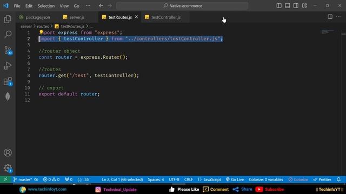Open the remote window indicator
The height and width of the screenshot is (194, 346).
coord(5,179)
